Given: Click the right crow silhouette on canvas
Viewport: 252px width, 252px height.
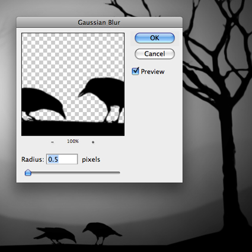Looking at the screenshot, I should tap(101, 232).
